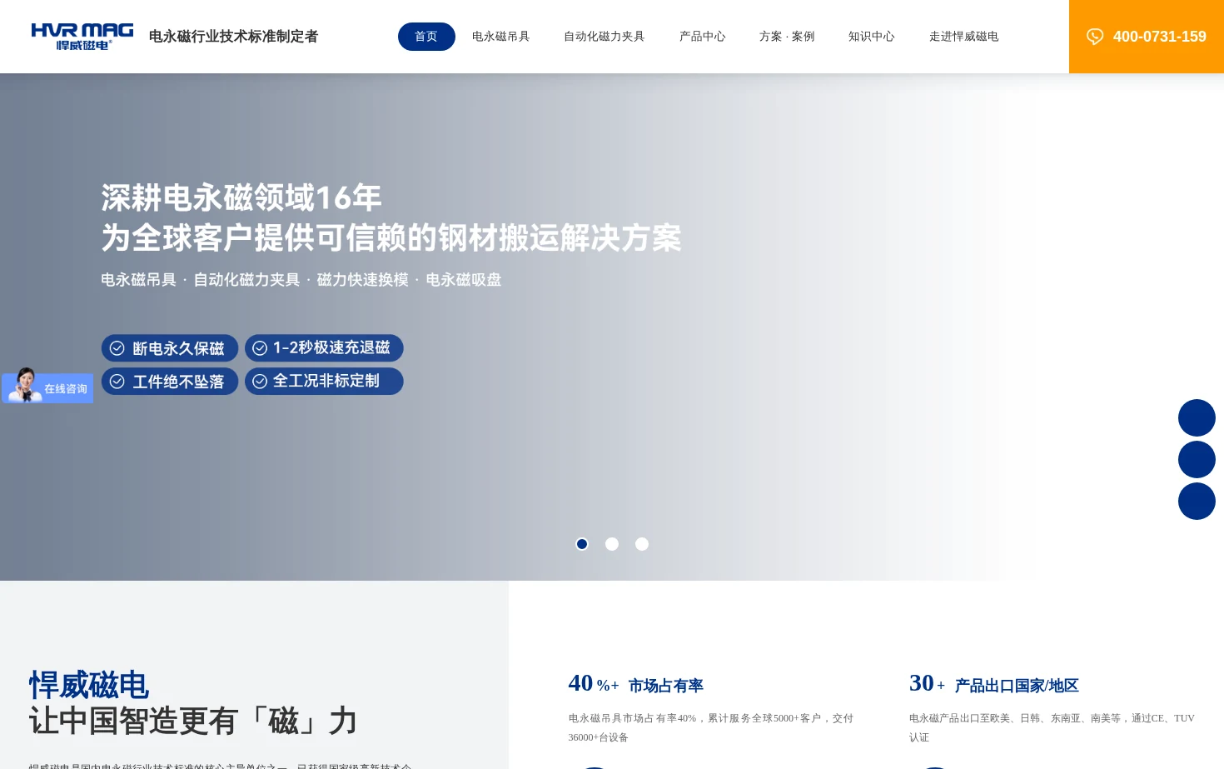Click the 磁力快速换模 text in banner subtitle

coord(363,280)
